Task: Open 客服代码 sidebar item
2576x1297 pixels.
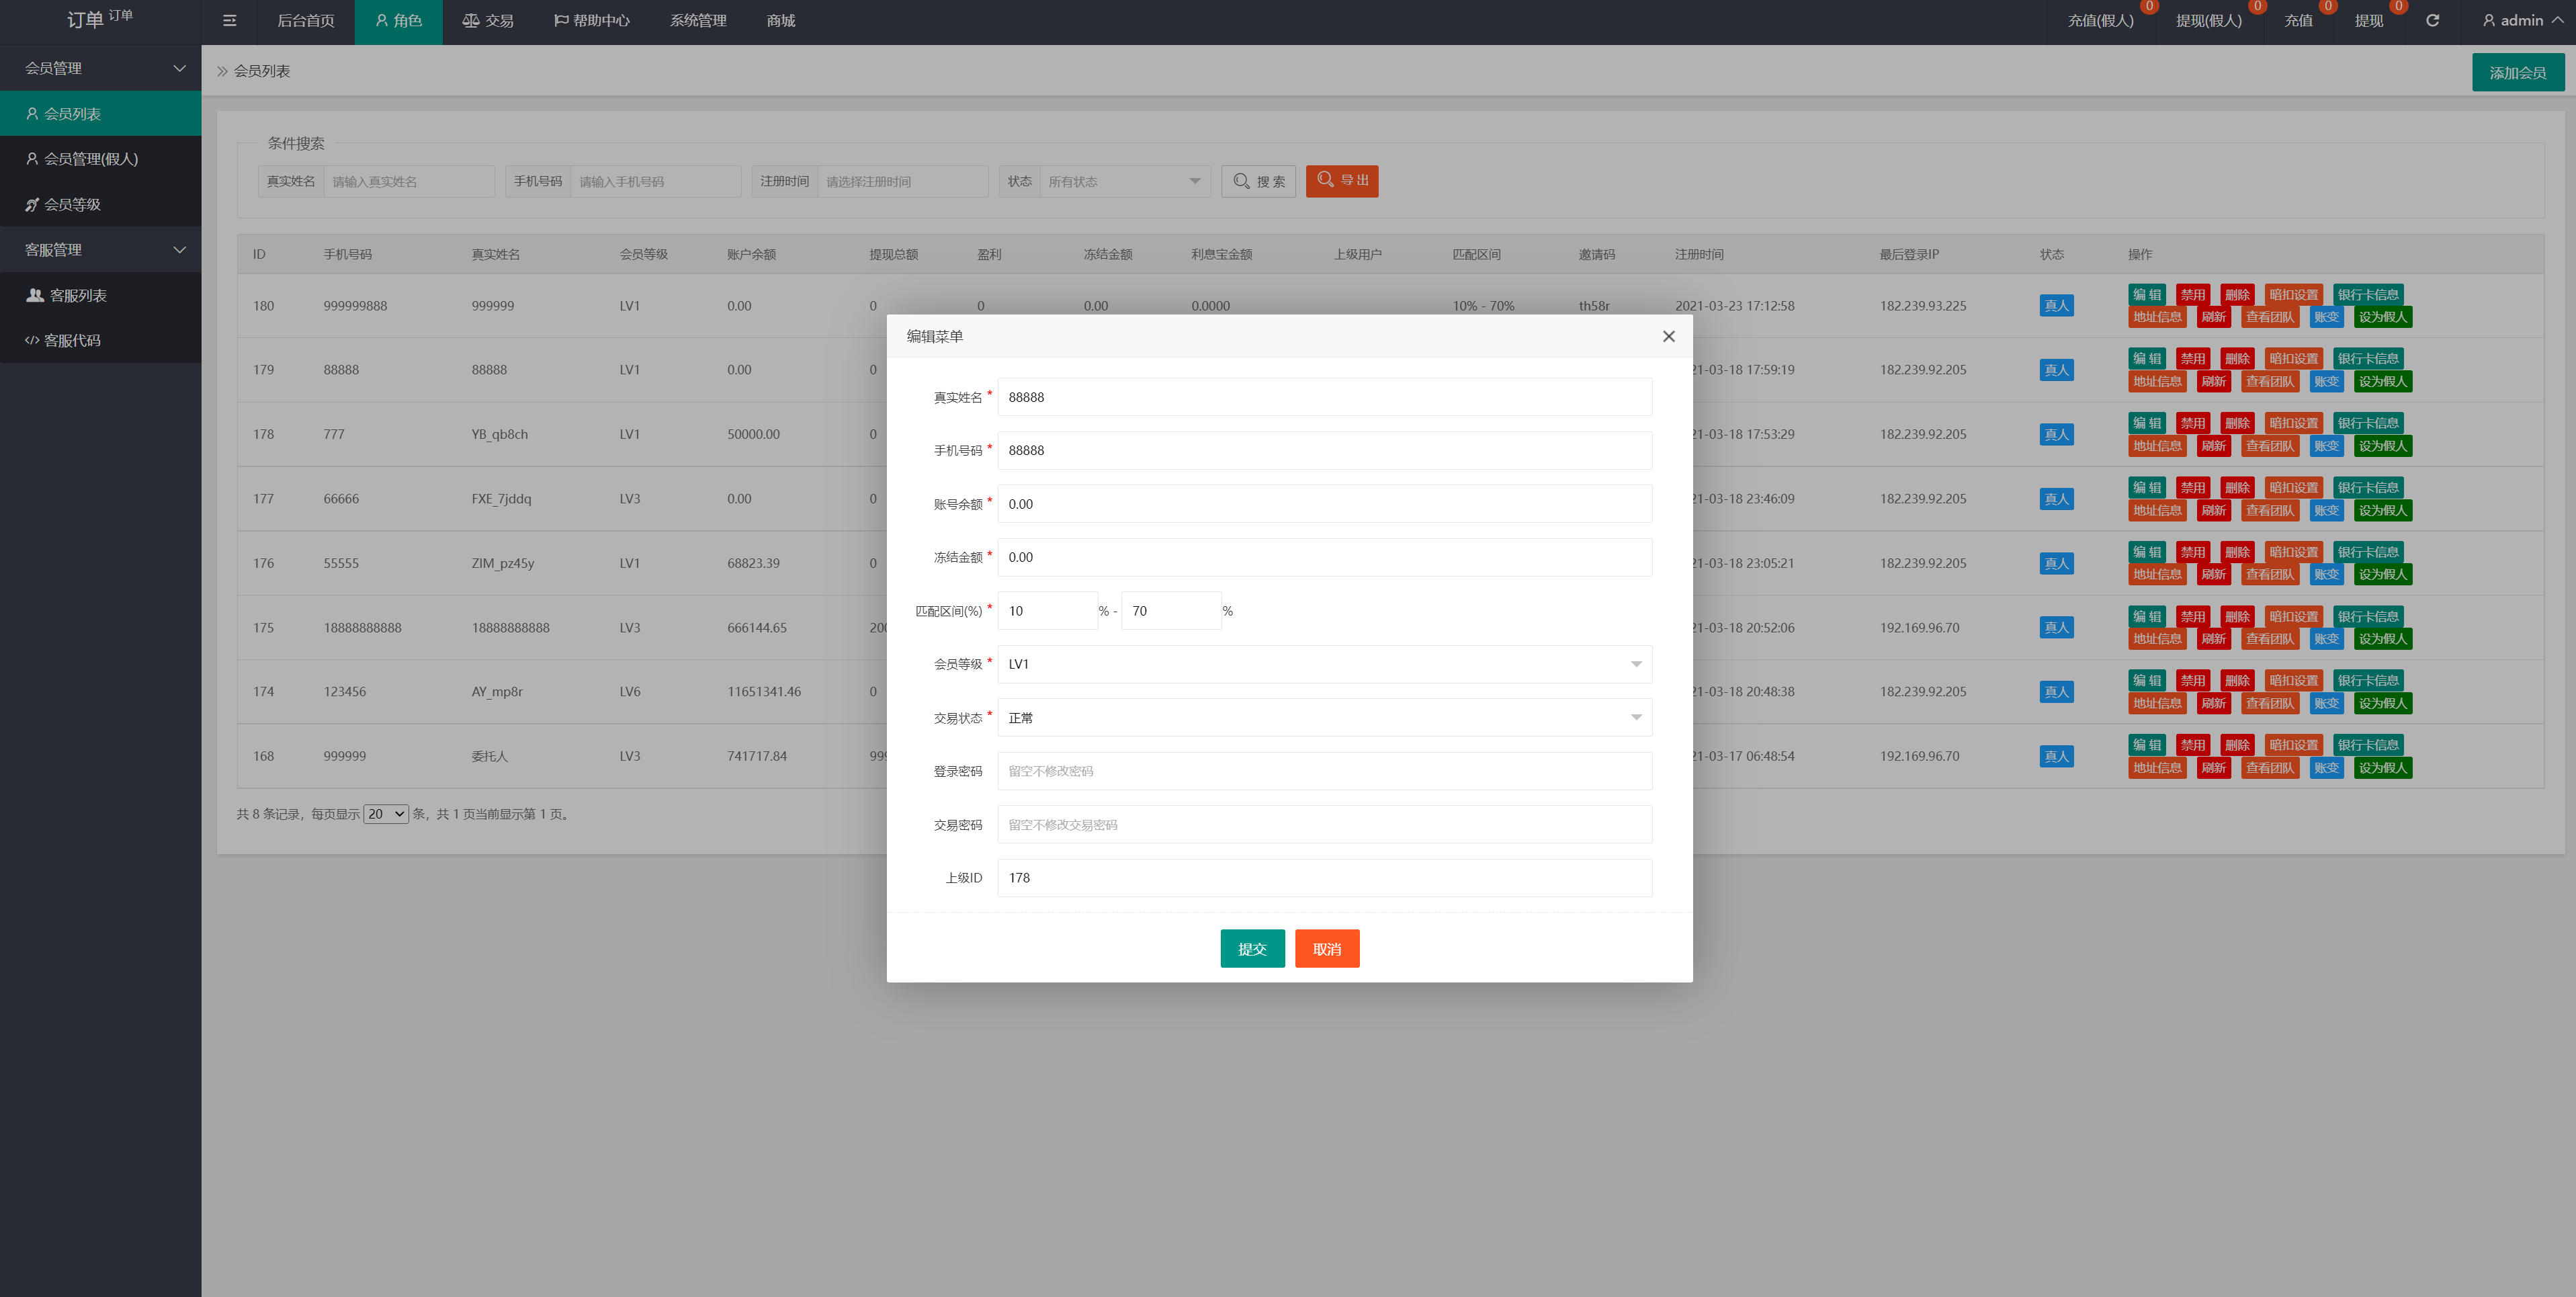Action: pyautogui.click(x=100, y=340)
